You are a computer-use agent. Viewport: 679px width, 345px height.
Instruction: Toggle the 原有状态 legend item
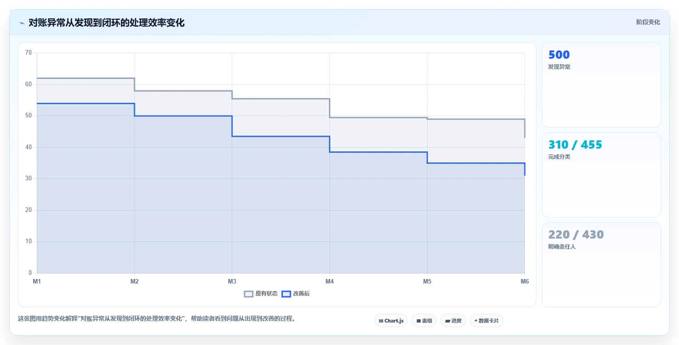point(261,294)
